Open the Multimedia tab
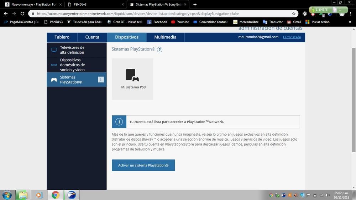The width and height of the screenshot is (356, 200). pyautogui.click(x=165, y=37)
